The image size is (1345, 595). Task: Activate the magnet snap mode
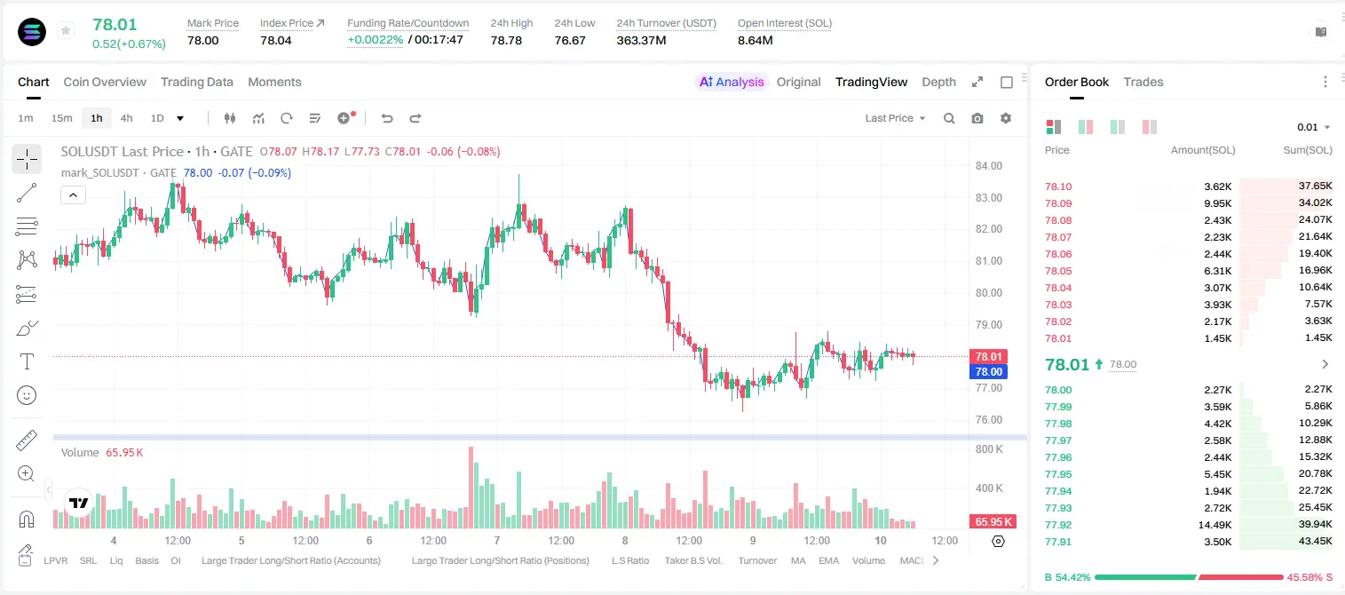pyautogui.click(x=27, y=520)
